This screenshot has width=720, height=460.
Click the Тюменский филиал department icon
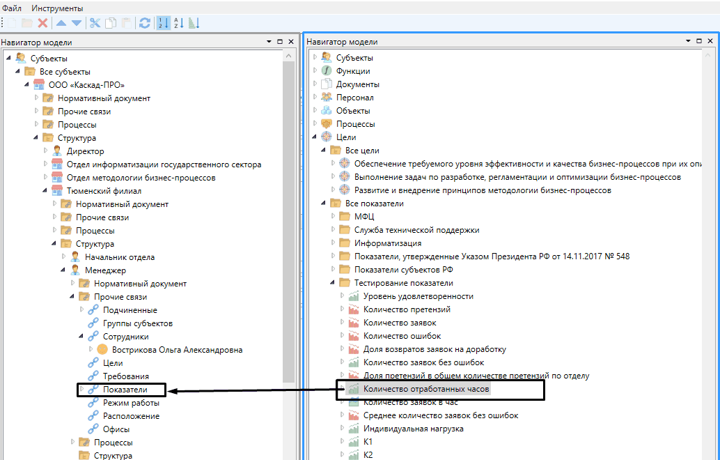click(x=57, y=190)
